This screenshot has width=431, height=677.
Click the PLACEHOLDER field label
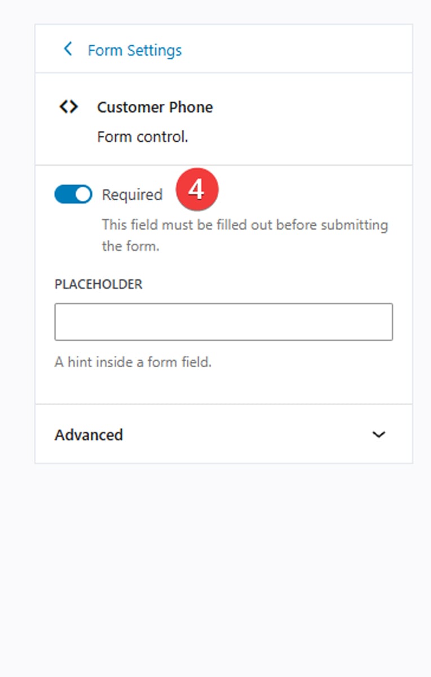(98, 284)
